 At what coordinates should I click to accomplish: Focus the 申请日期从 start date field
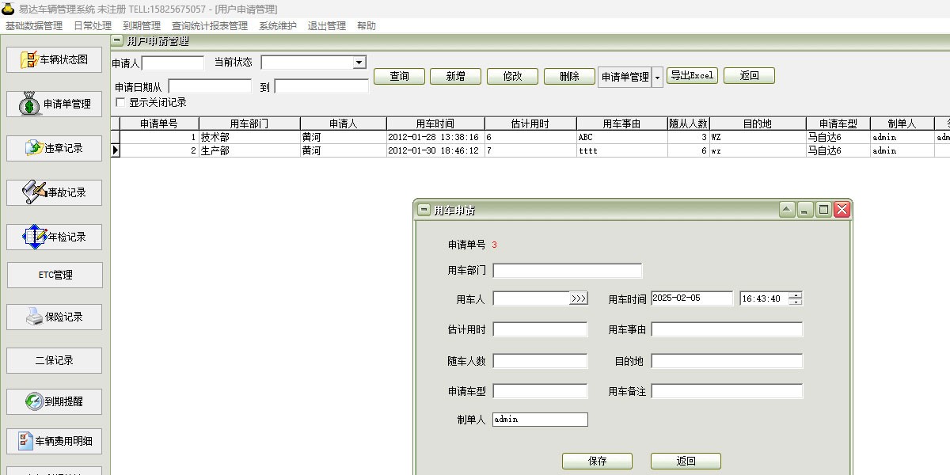(x=210, y=86)
